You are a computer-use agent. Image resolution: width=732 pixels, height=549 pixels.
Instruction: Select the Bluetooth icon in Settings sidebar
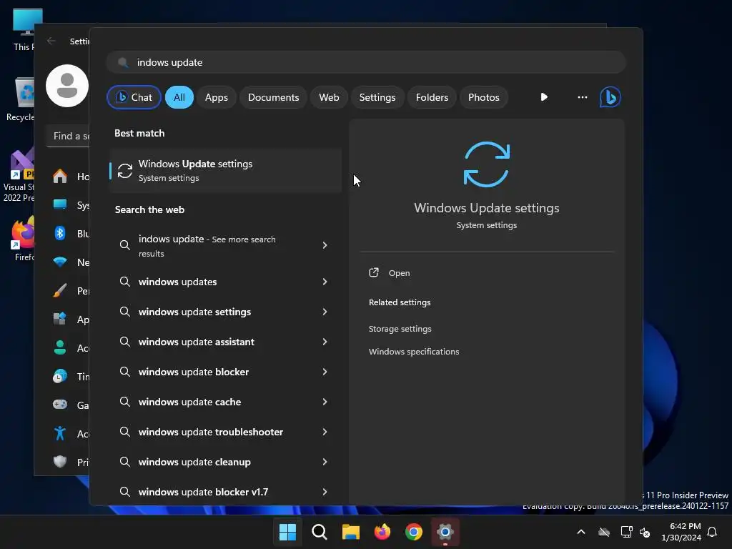pyautogui.click(x=60, y=233)
